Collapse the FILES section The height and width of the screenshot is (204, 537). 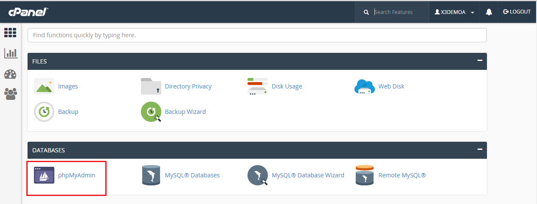point(480,61)
